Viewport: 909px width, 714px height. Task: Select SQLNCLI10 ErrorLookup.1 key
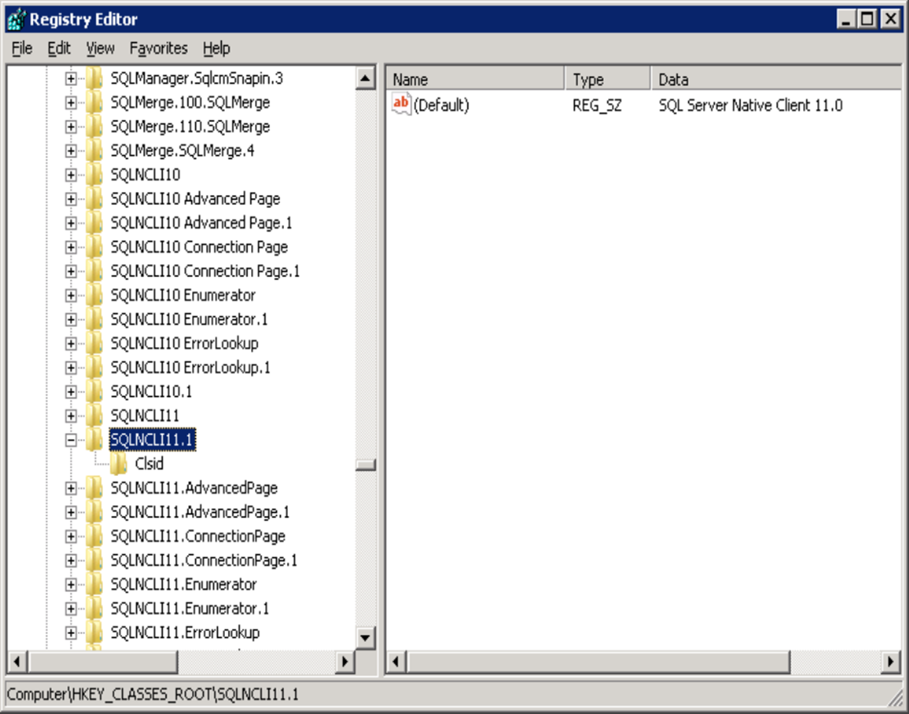coord(190,368)
